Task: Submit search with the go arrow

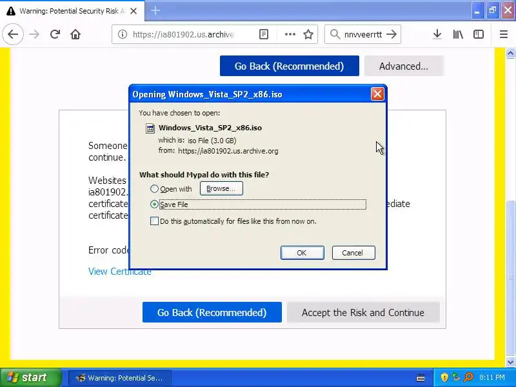Action: [392, 34]
